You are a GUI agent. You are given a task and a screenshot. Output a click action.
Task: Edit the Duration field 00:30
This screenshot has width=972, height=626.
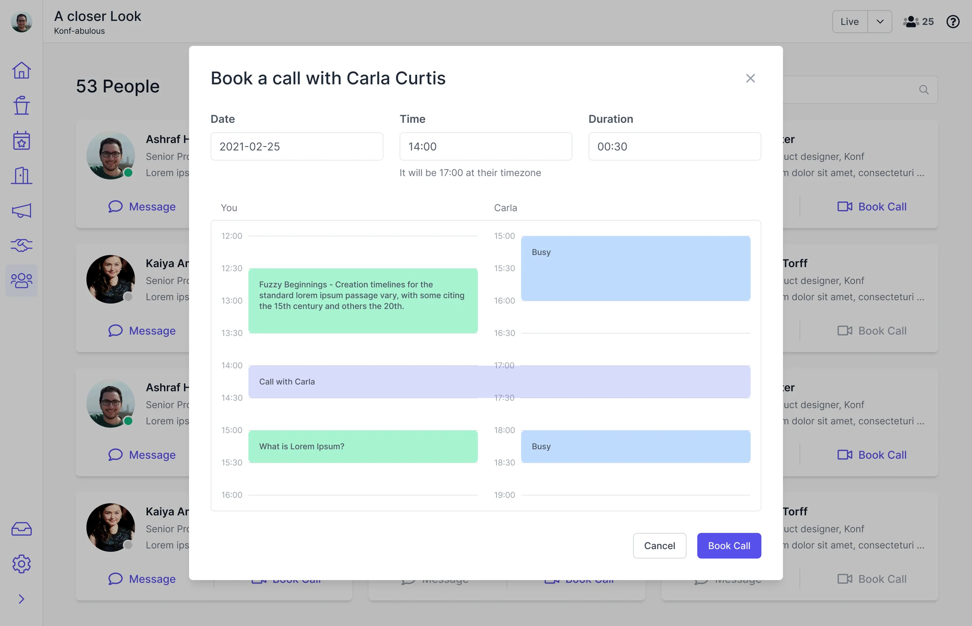(x=674, y=146)
